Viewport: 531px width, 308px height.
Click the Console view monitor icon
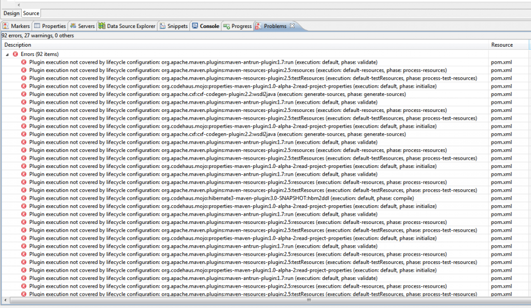(x=195, y=26)
